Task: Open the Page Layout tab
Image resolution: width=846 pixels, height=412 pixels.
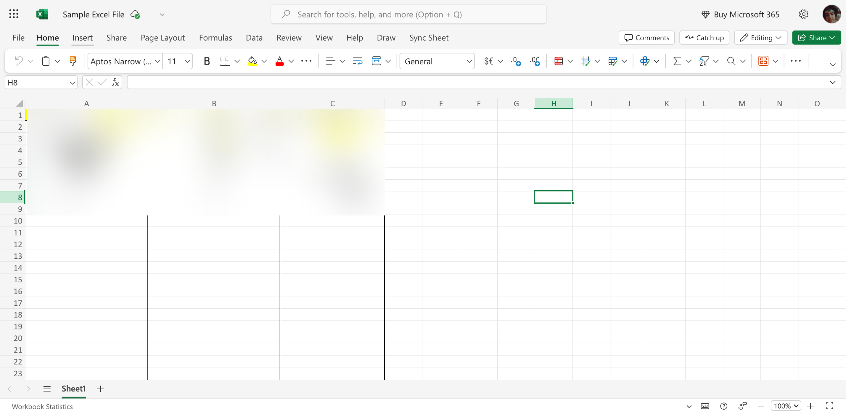Action: tap(163, 38)
